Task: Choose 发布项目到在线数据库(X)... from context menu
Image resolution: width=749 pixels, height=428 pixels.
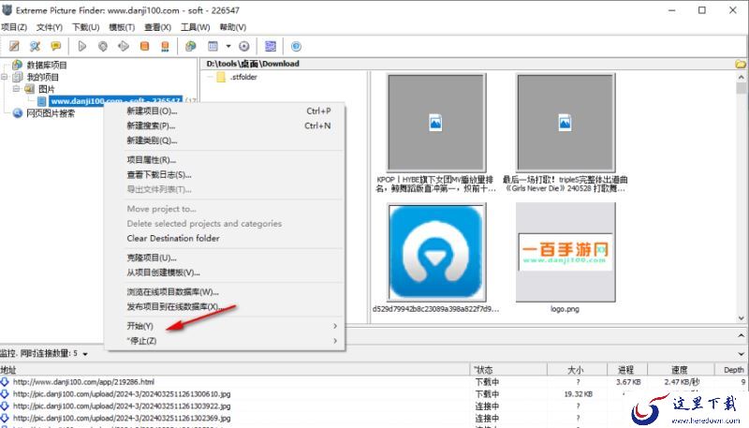Action: click(x=225, y=306)
